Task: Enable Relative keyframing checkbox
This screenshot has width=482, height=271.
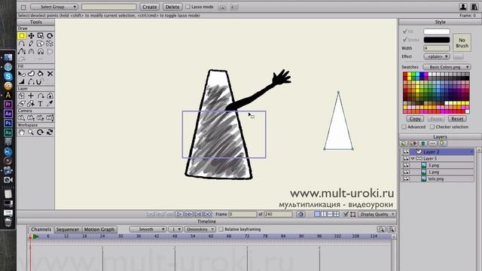Action: pyautogui.click(x=221, y=229)
